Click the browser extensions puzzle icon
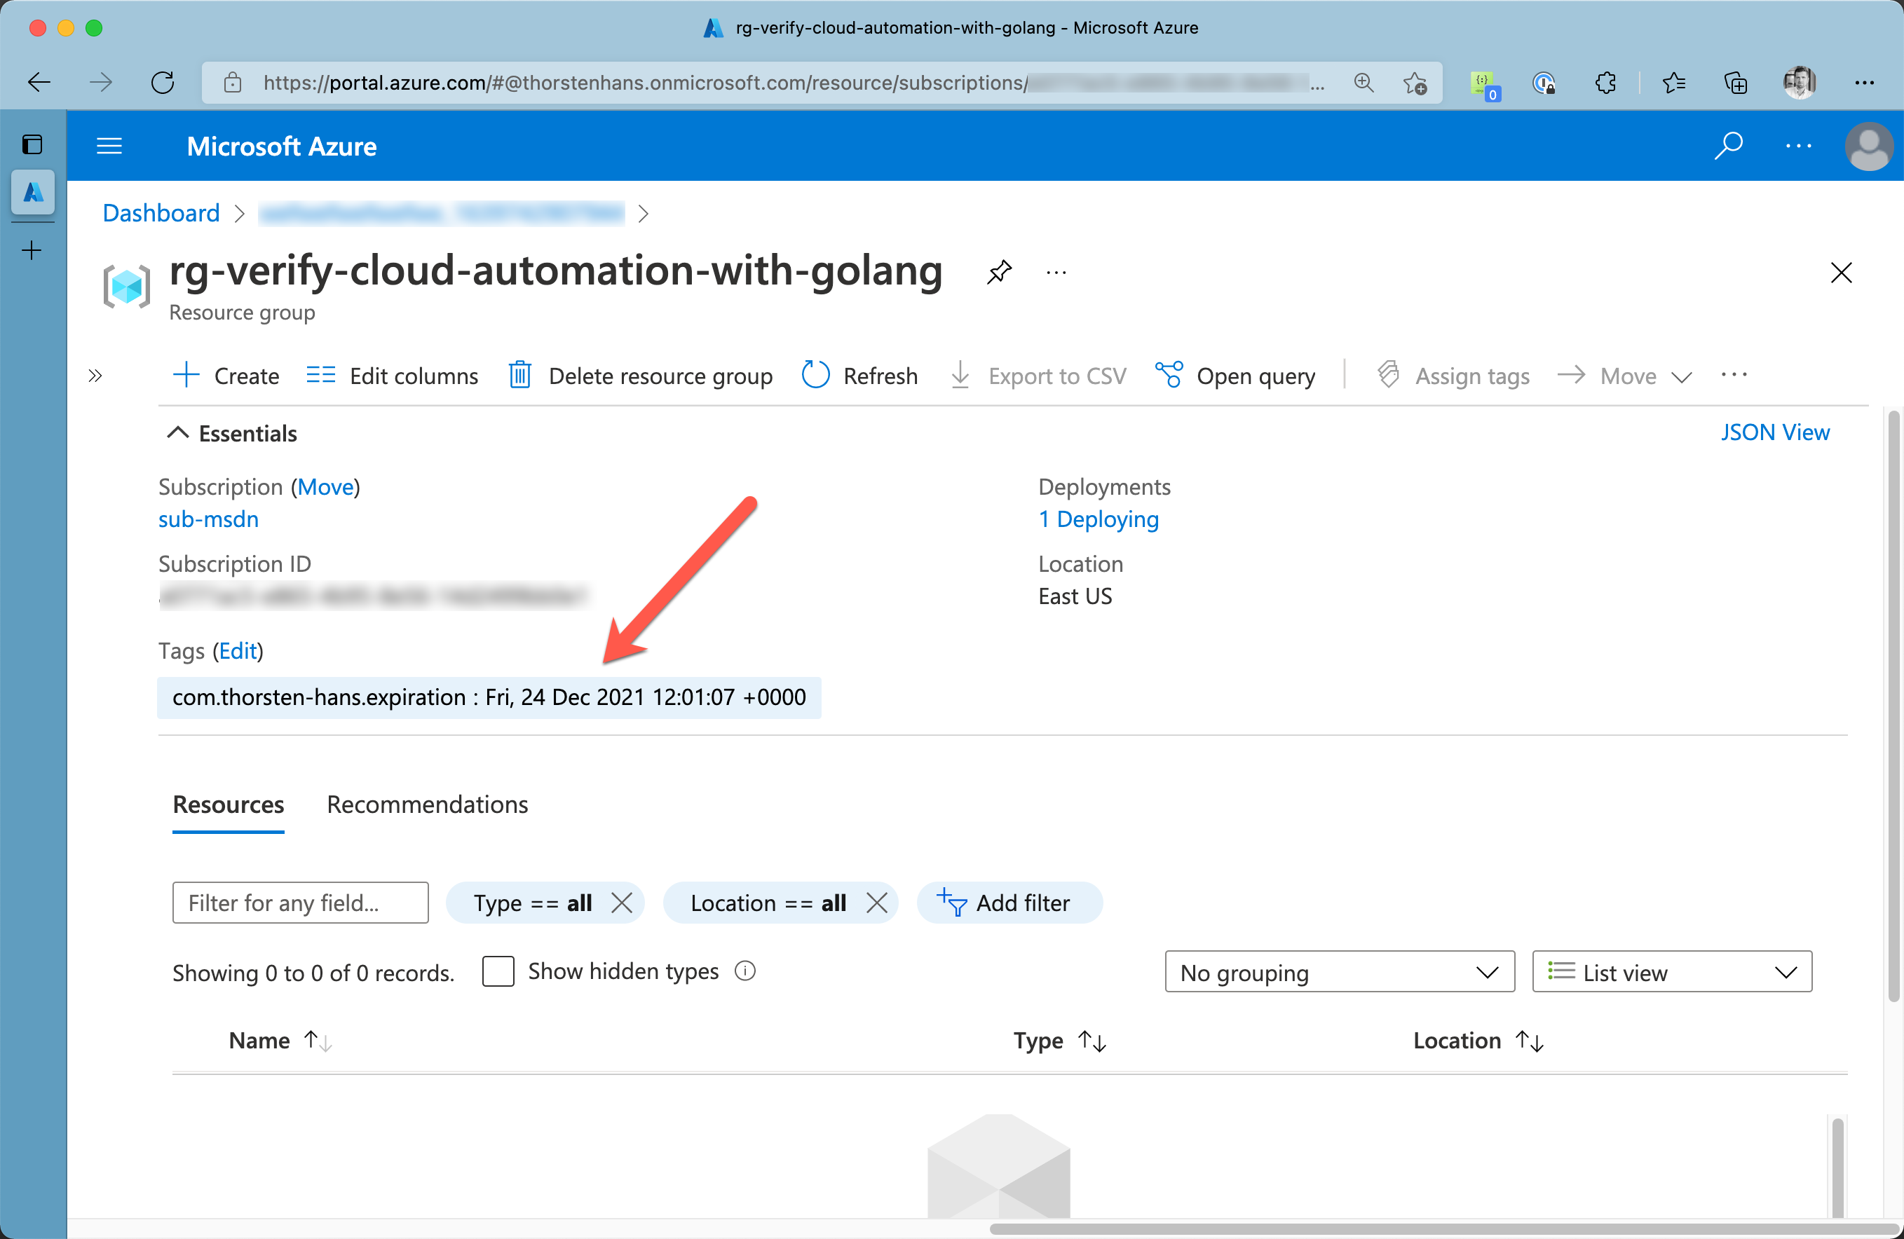 1605,83
